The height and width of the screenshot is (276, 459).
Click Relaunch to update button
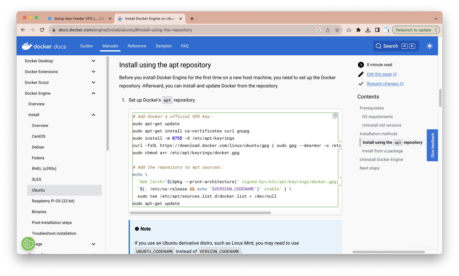413,30
